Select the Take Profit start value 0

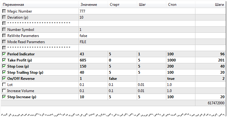110,60
